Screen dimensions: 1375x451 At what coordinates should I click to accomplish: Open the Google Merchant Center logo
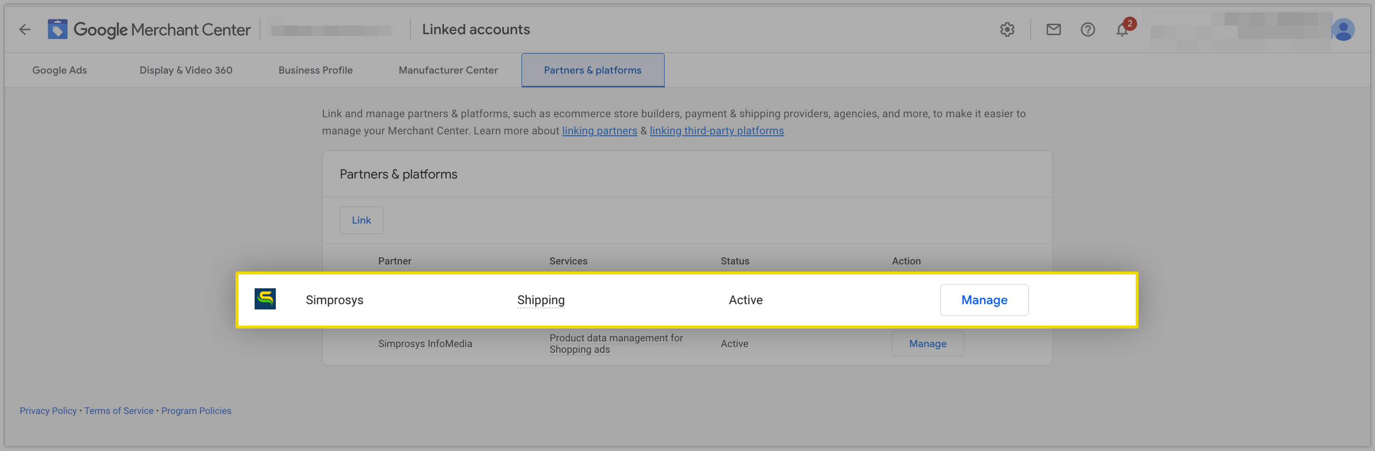click(149, 30)
